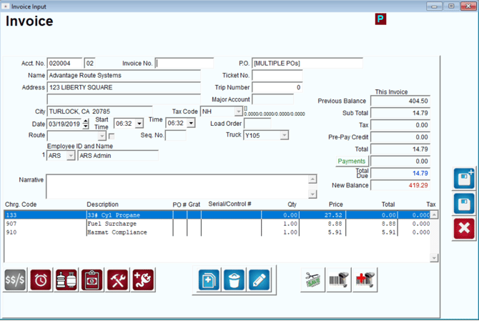Edit selected line with pencil icon
Image resolution: width=479 pixels, height=321 pixels.
click(x=260, y=280)
